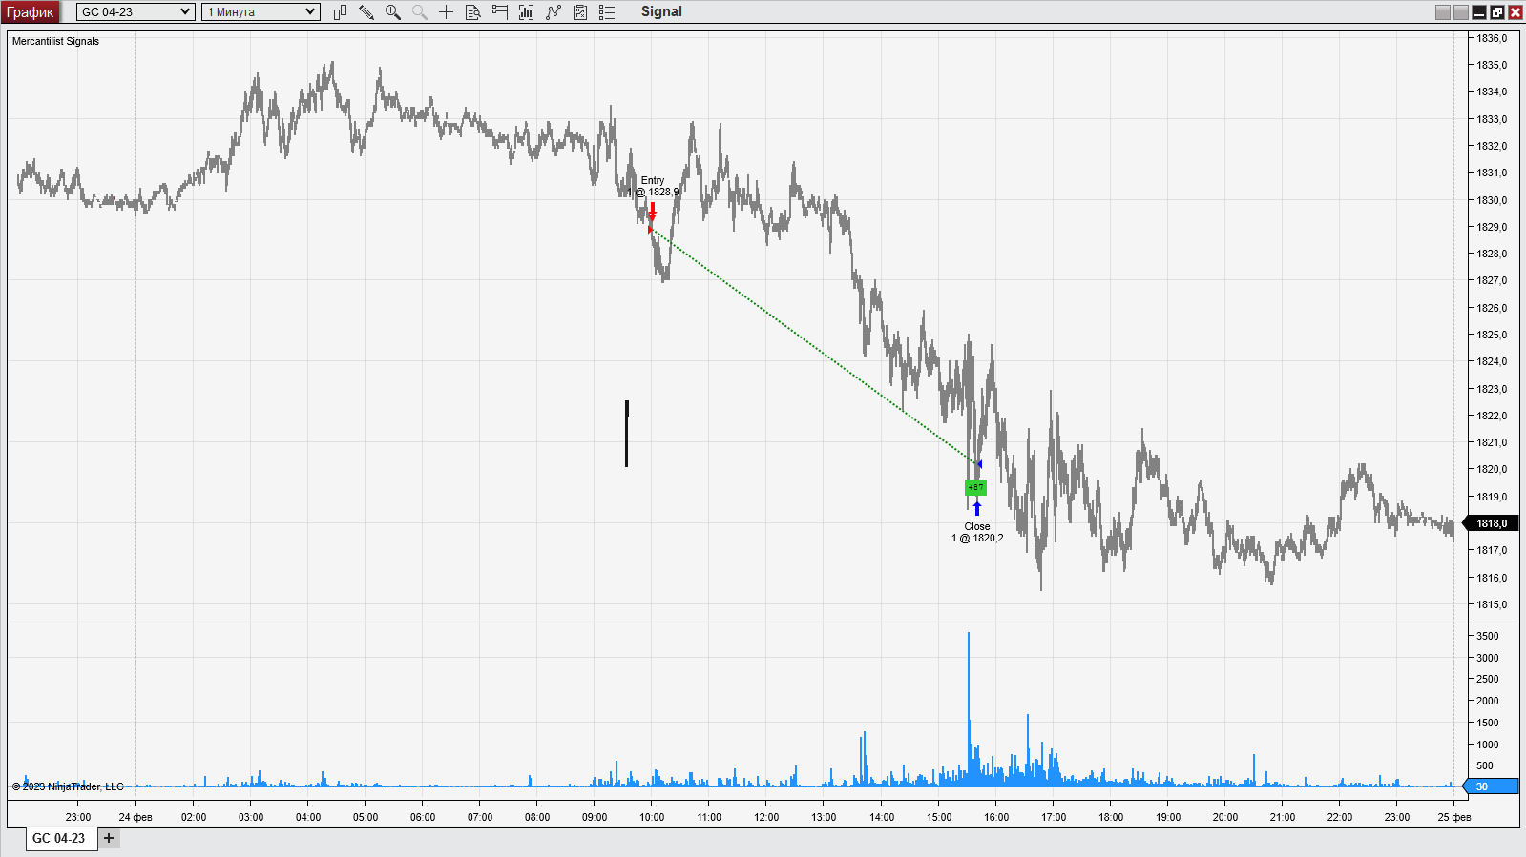Open the strategies icon
1526x857 pixels.
[x=580, y=12]
